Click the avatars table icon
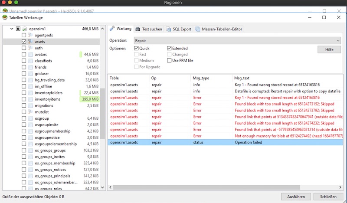The height and width of the screenshot is (203, 347). click(31, 55)
